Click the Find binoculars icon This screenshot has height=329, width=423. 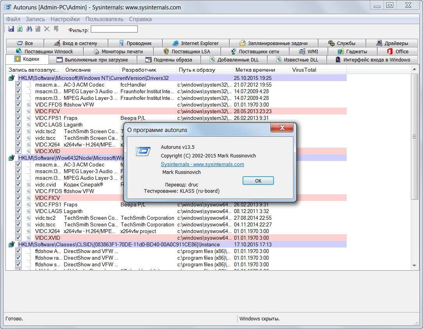click(29, 29)
